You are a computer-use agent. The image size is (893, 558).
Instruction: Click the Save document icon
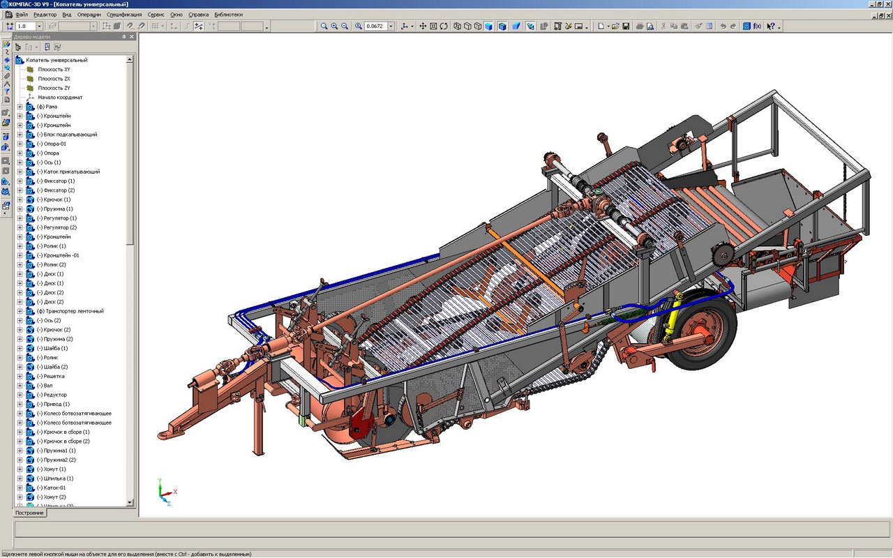coord(626,27)
